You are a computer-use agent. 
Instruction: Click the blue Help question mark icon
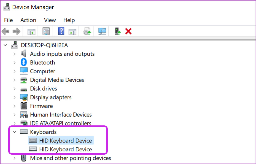61,31
